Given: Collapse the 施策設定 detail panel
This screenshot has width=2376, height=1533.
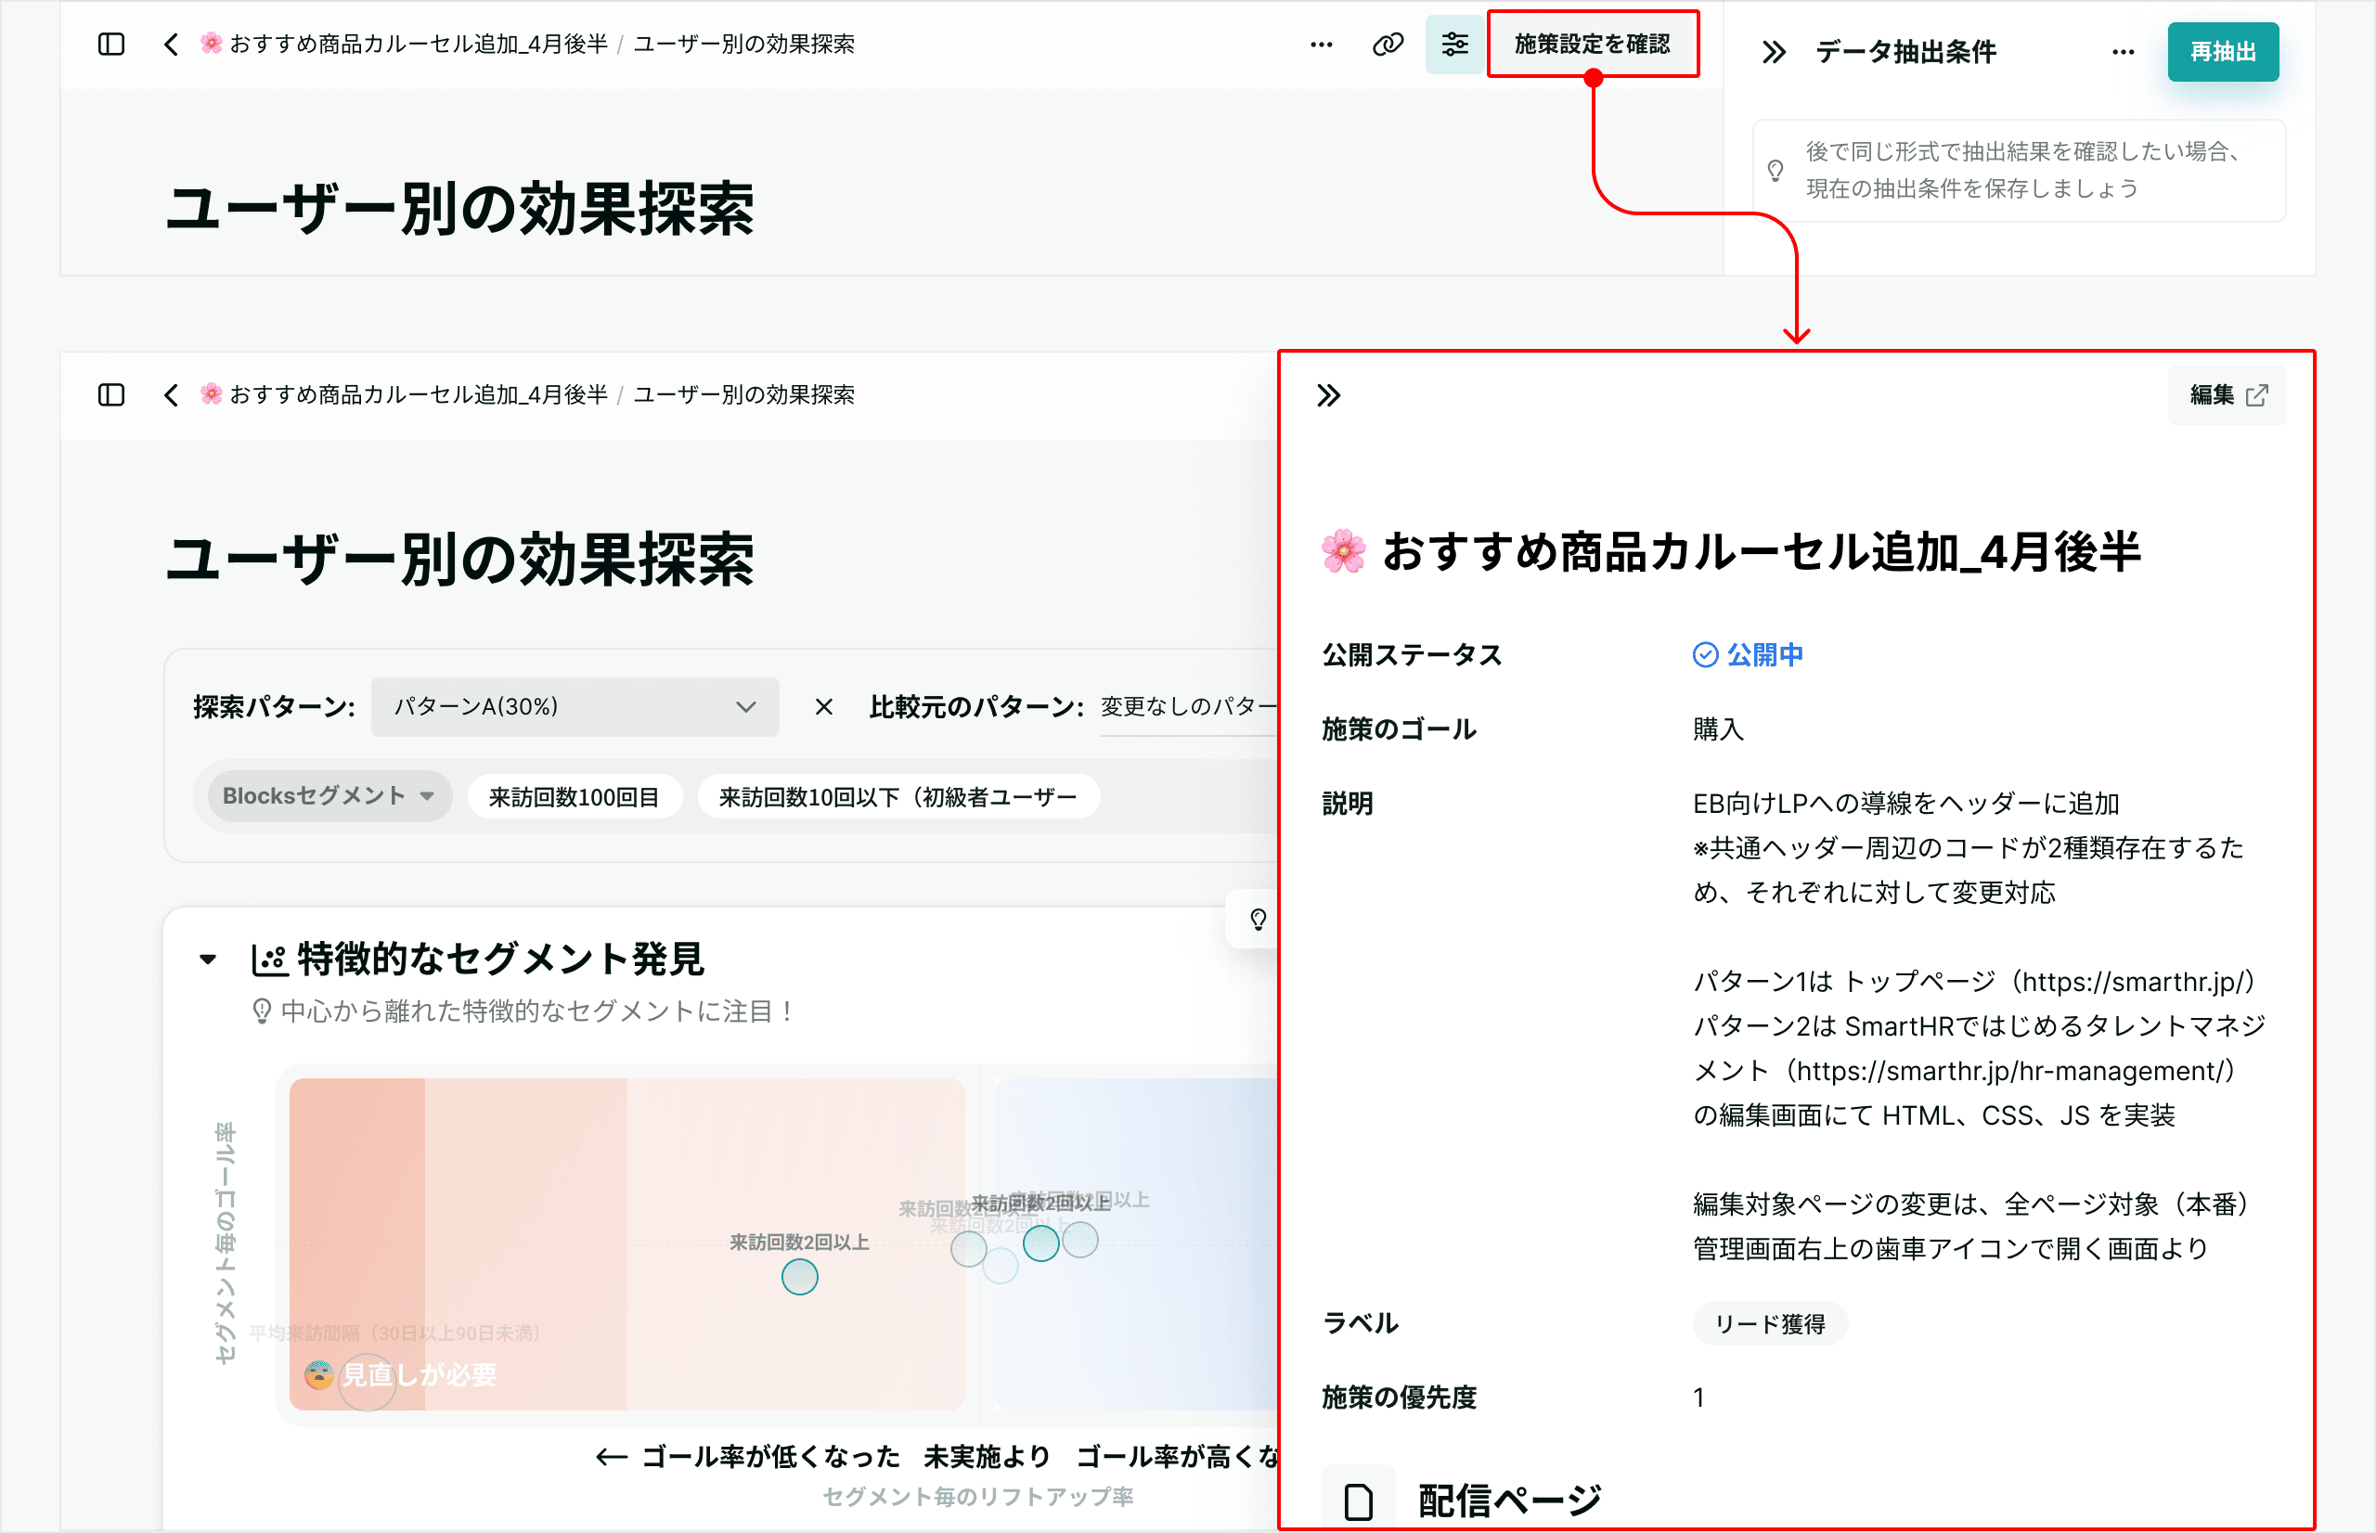Looking at the screenshot, I should 1329,395.
